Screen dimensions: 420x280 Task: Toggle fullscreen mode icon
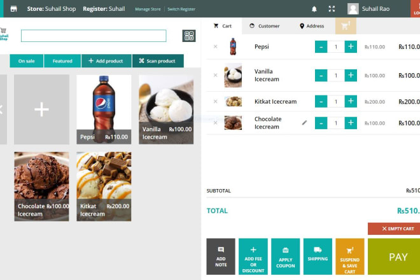coord(332,9)
